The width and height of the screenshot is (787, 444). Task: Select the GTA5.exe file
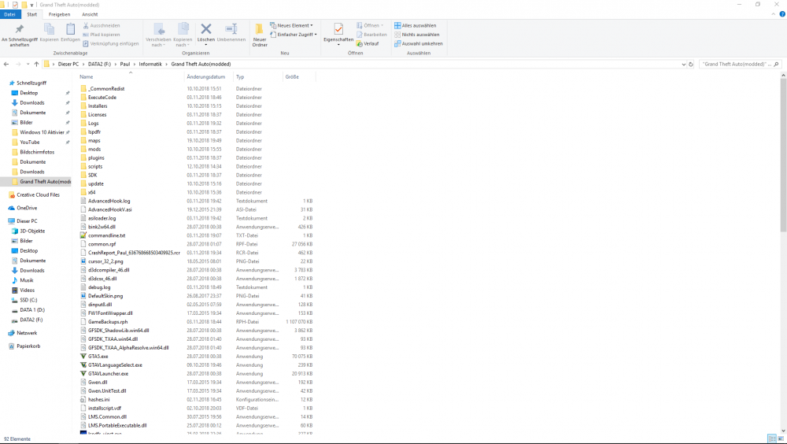[x=98, y=357]
